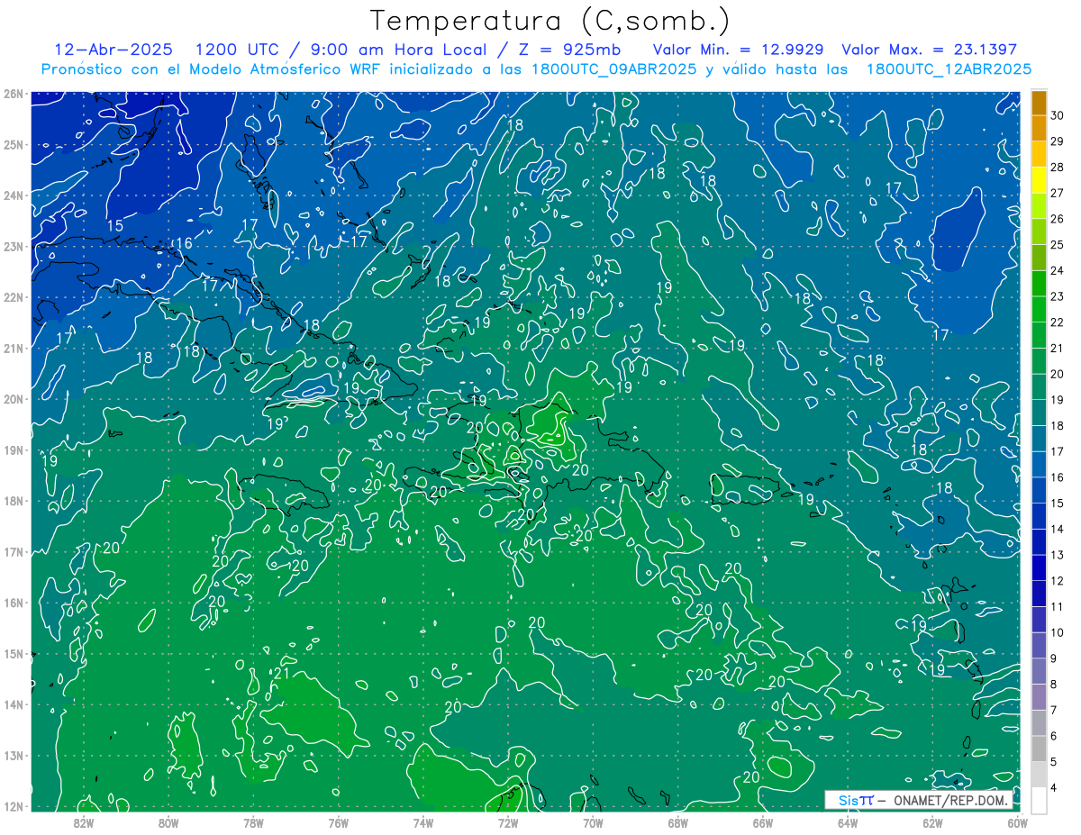1081x835 pixels.
Task: Pick the purple swatch between 8 and 9
Action: (x=1039, y=671)
